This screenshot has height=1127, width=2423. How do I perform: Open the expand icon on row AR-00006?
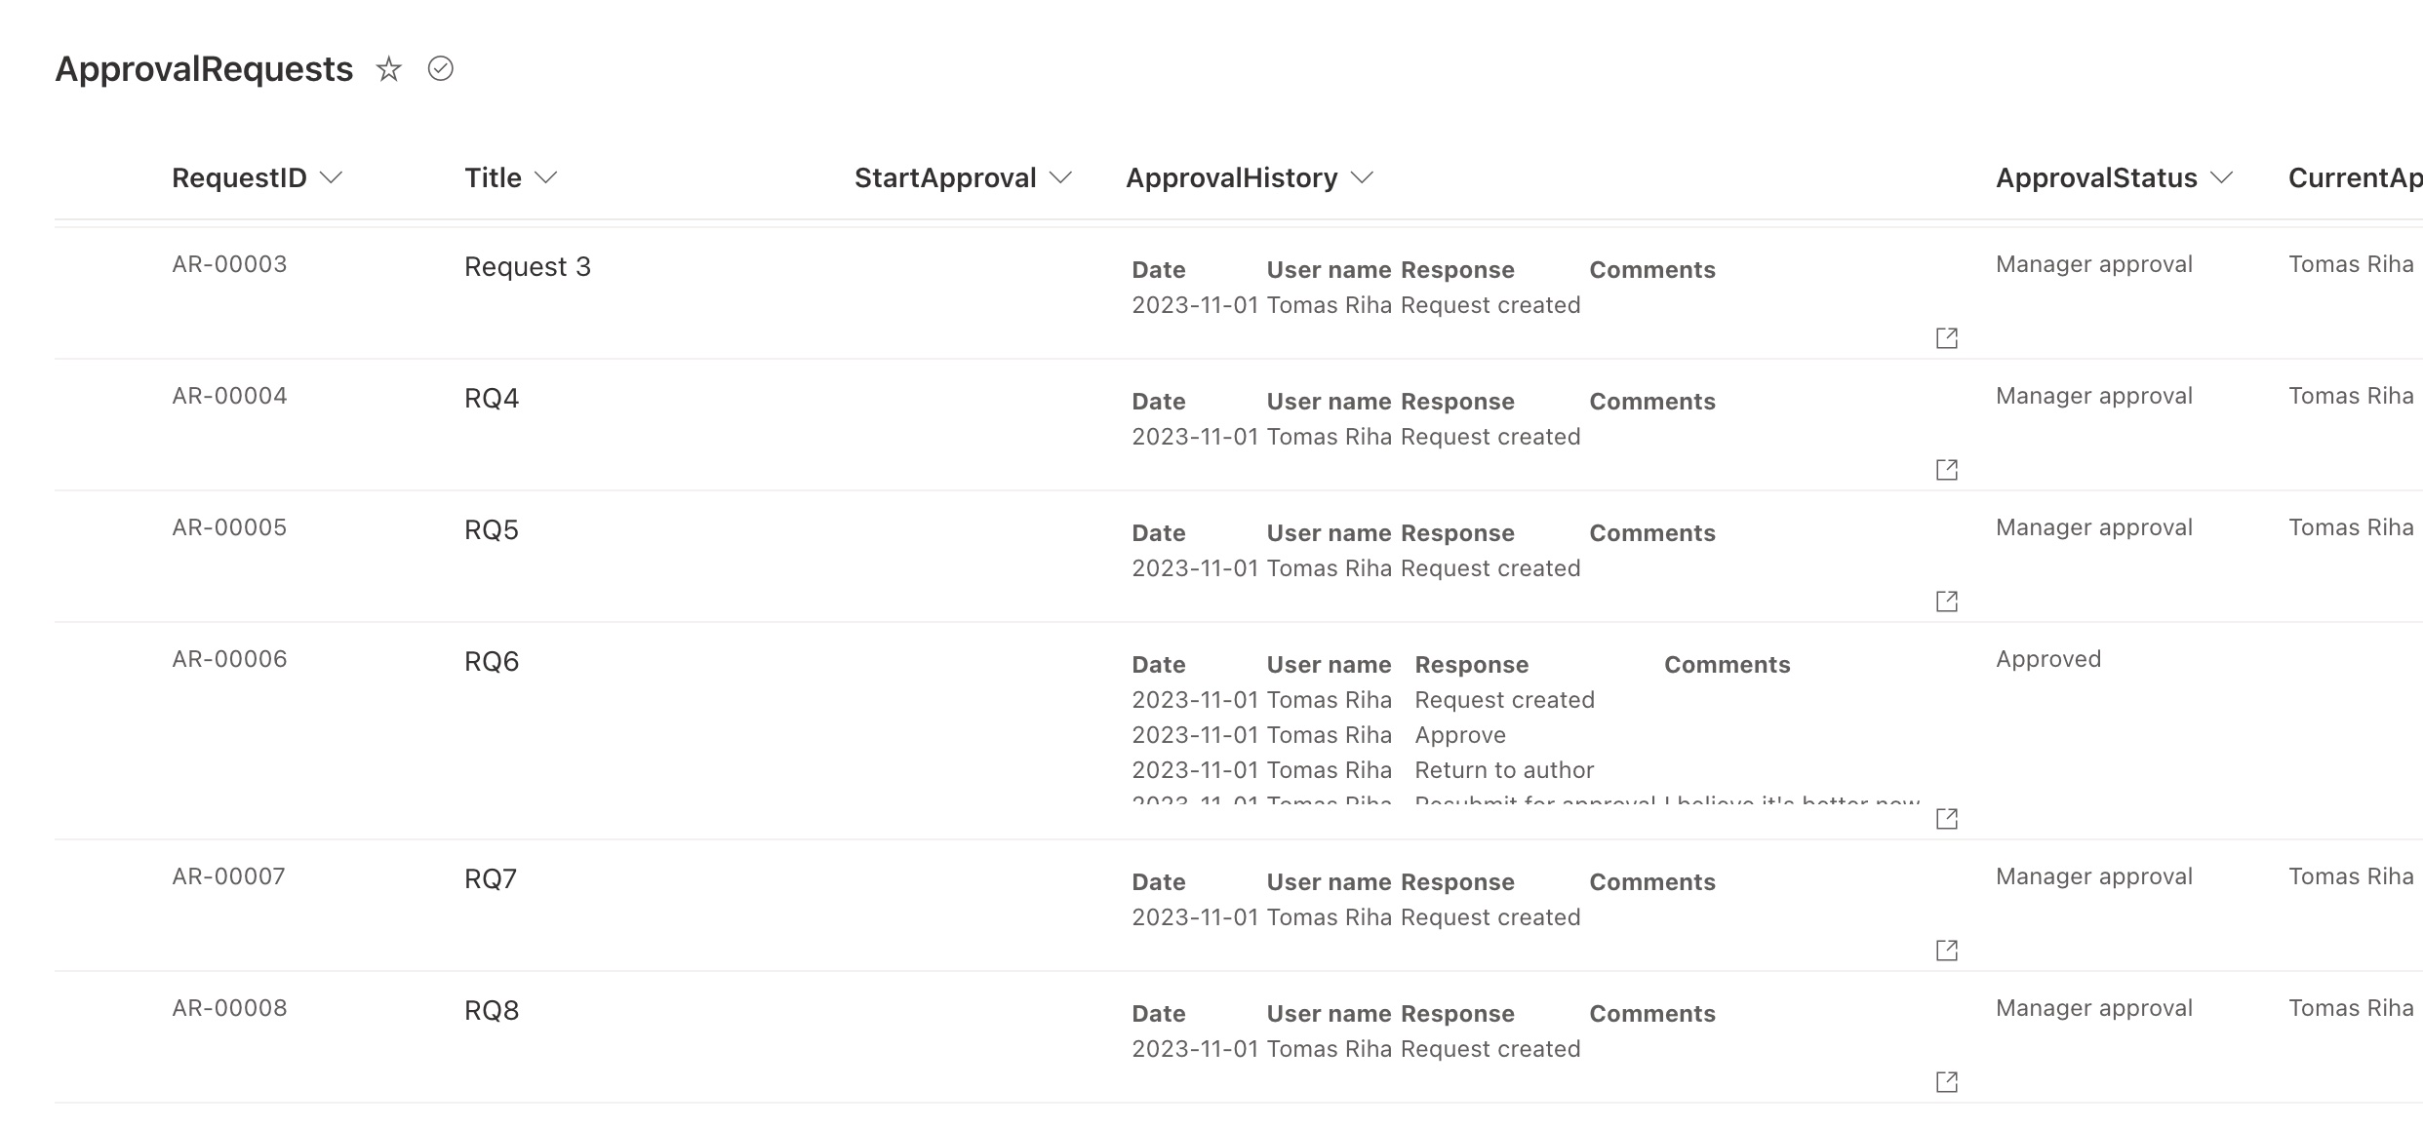(1947, 819)
